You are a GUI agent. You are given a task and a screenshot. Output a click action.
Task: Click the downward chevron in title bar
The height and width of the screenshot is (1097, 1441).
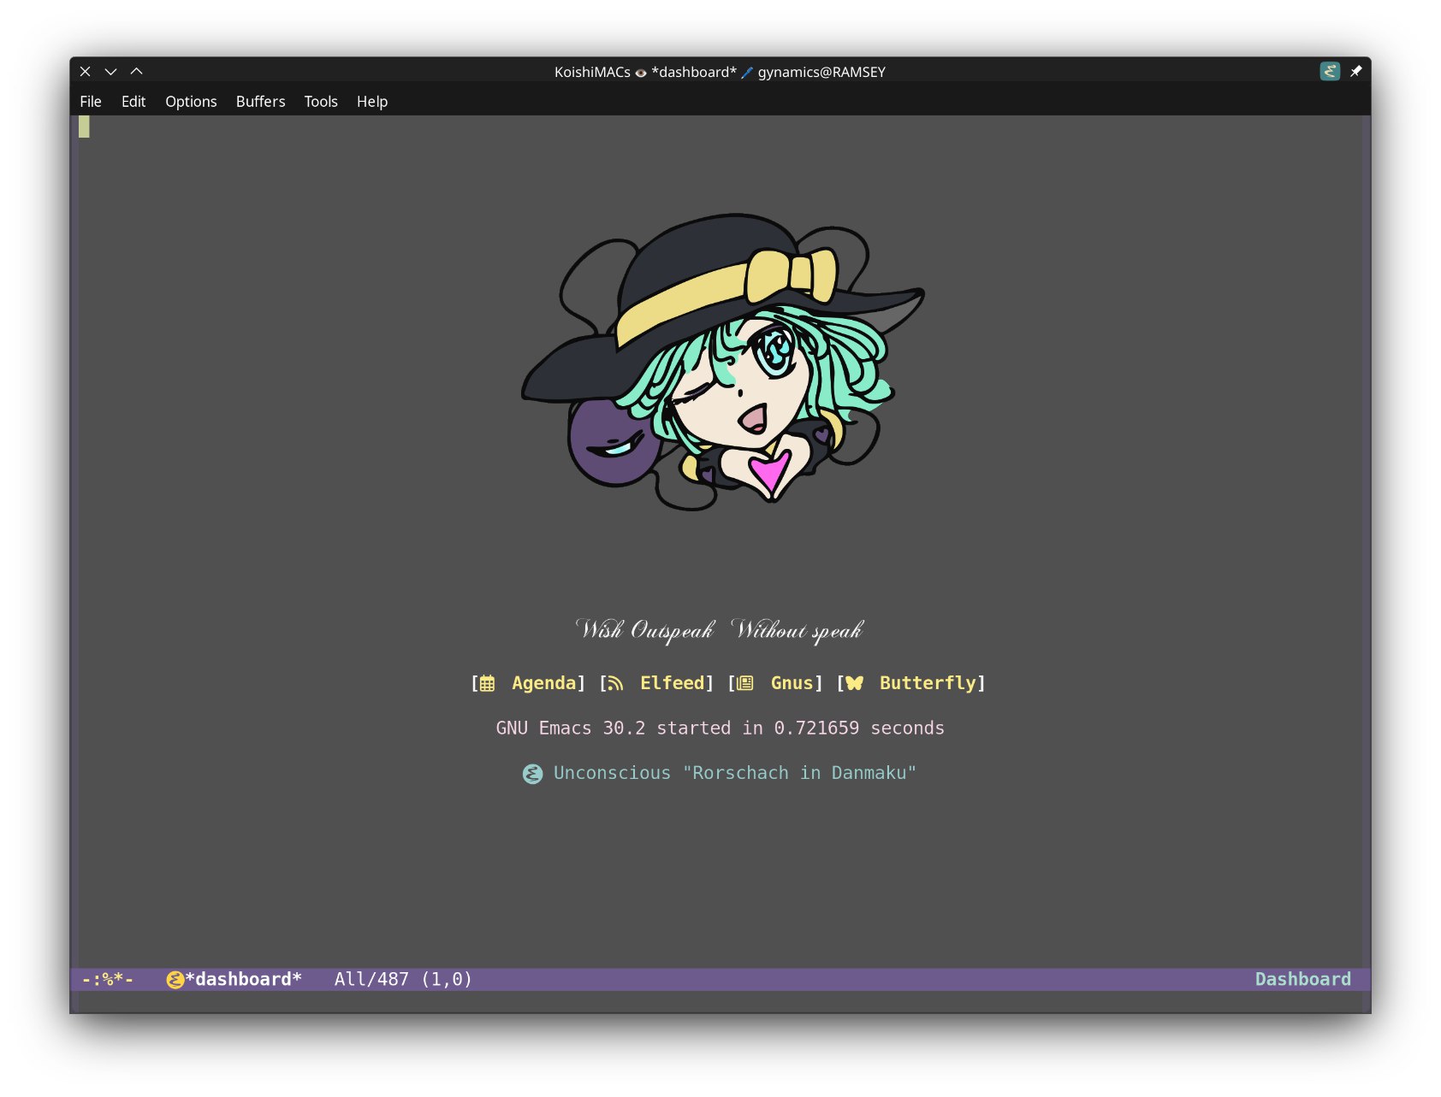click(110, 72)
